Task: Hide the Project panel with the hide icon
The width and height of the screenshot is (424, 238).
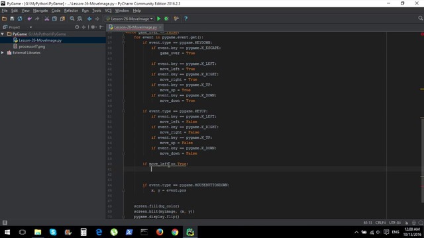Action: 101,27
